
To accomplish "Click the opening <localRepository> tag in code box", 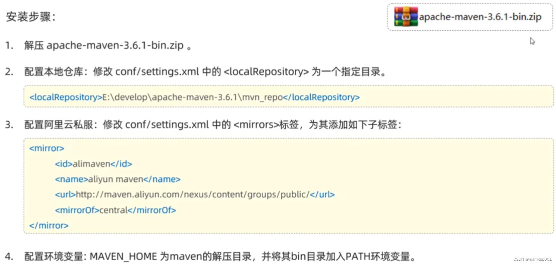I will (66, 97).
